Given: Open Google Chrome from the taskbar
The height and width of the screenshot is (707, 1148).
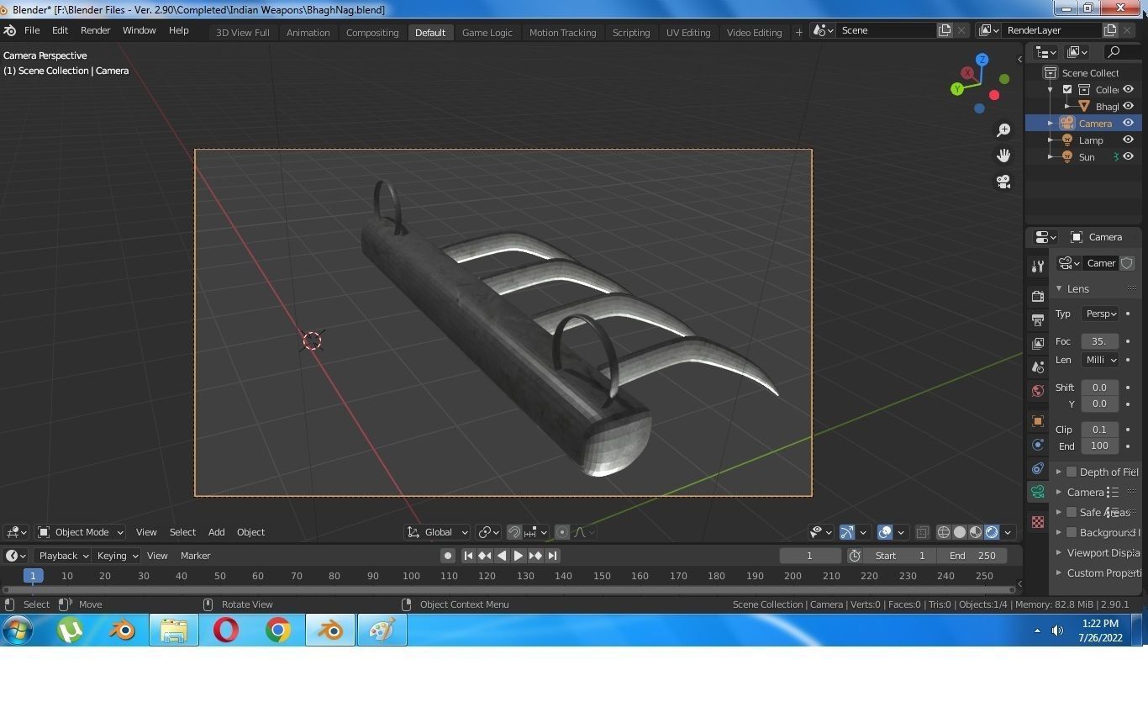Looking at the screenshot, I should point(277,630).
